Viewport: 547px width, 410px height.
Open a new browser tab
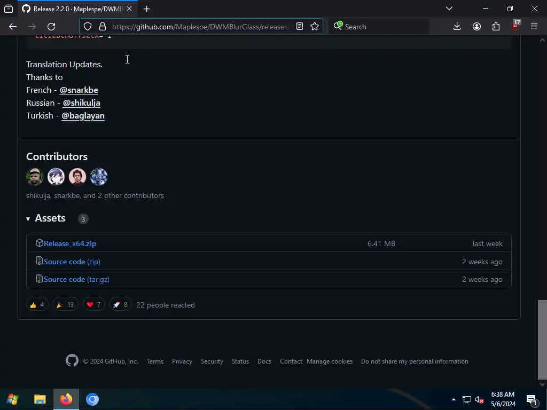coord(146,9)
